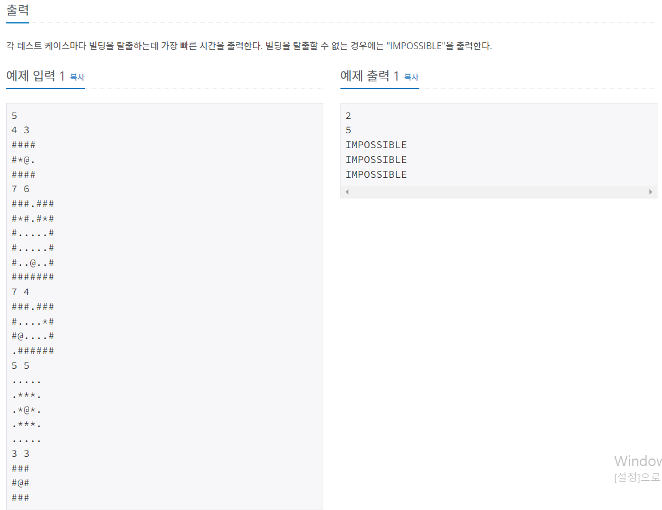Click the left scroll arrow under sample output

347,192
